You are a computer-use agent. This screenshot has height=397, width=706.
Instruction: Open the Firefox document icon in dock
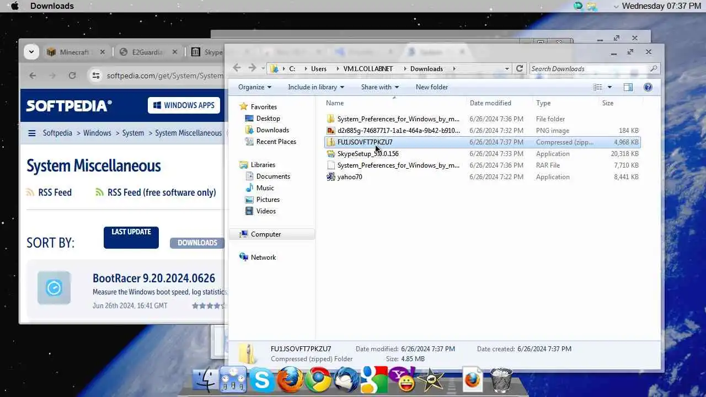tap(472, 380)
